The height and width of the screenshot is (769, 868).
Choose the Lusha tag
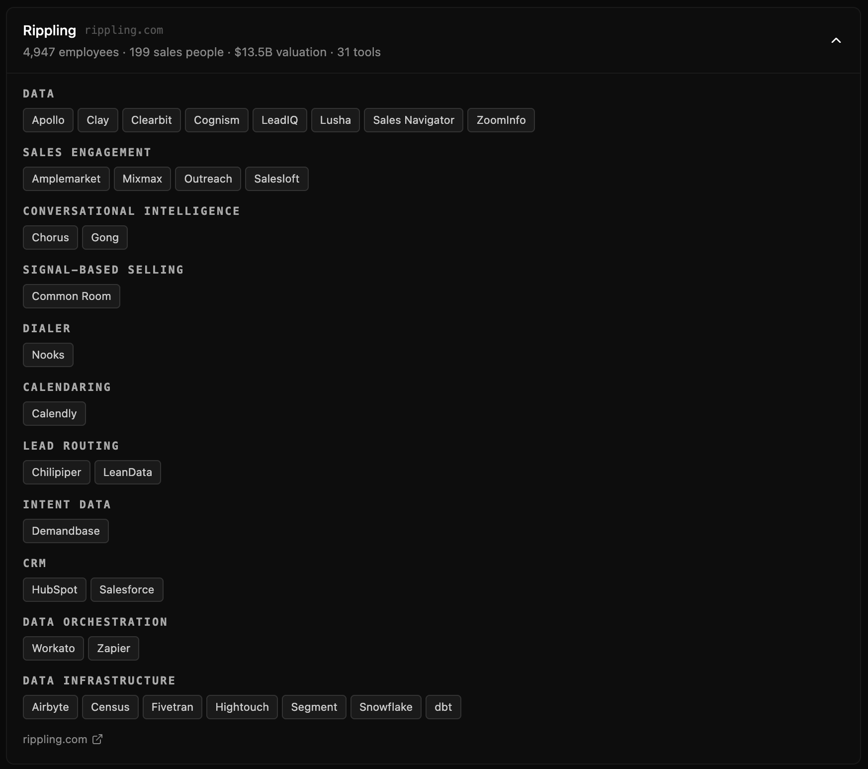336,120
